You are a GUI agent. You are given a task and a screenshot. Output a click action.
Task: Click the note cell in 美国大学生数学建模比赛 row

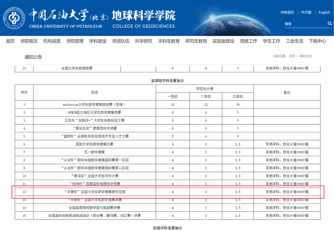pos(287,144)
